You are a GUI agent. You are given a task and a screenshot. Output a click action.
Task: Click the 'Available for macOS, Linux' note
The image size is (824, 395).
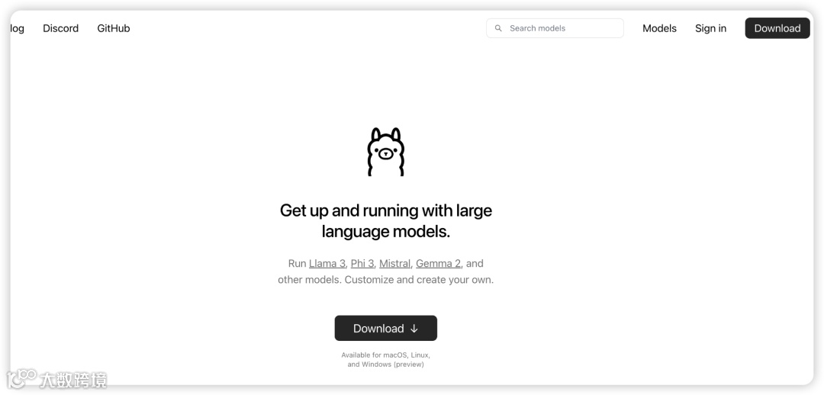(x=386, y=360)
